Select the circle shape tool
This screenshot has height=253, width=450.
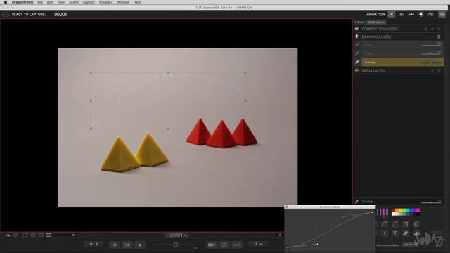pyautogui.click(x=416, y=224)
